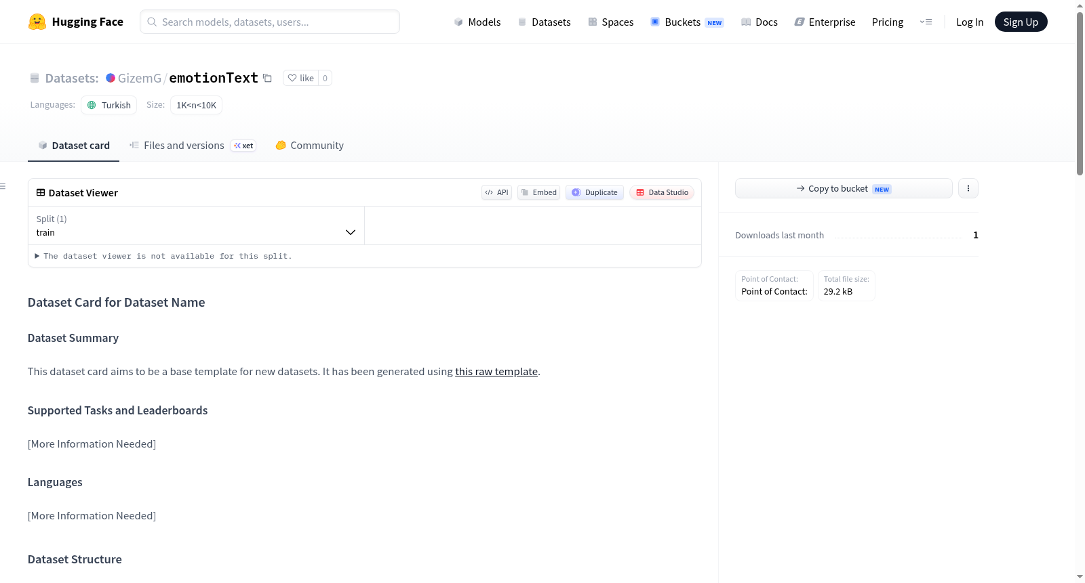
Task: Click the "Datasets:" breadcrumb label
Action: pyautogui.click(x=72, y=78)
